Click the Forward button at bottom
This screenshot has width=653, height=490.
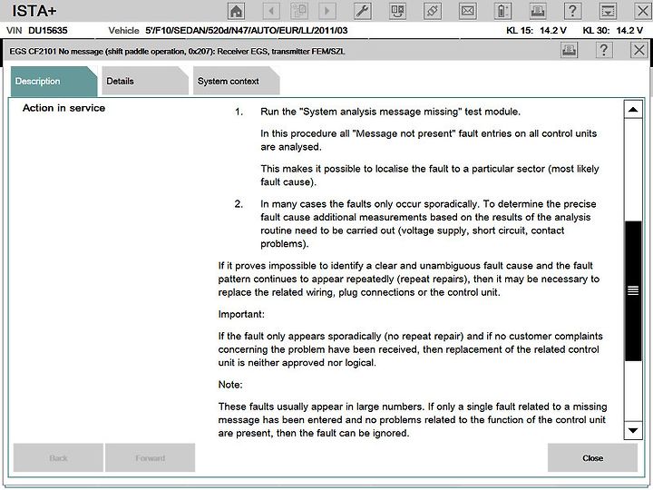(x=150, y=458)
